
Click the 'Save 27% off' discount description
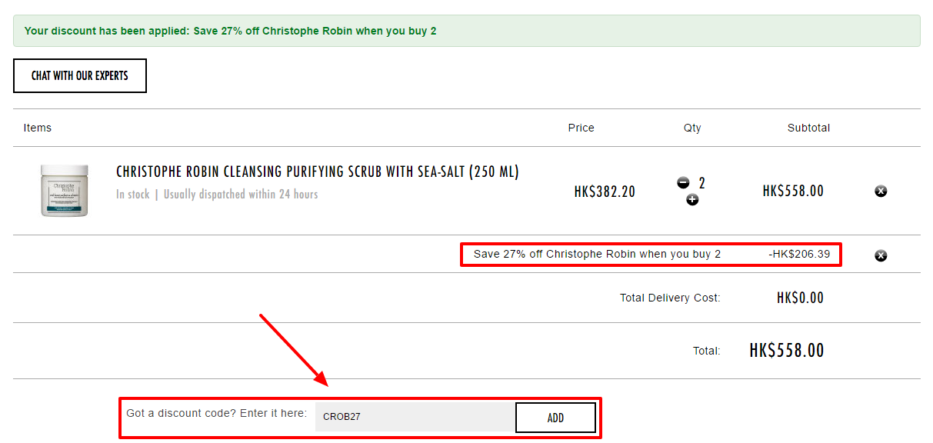(x=597, y=254)
